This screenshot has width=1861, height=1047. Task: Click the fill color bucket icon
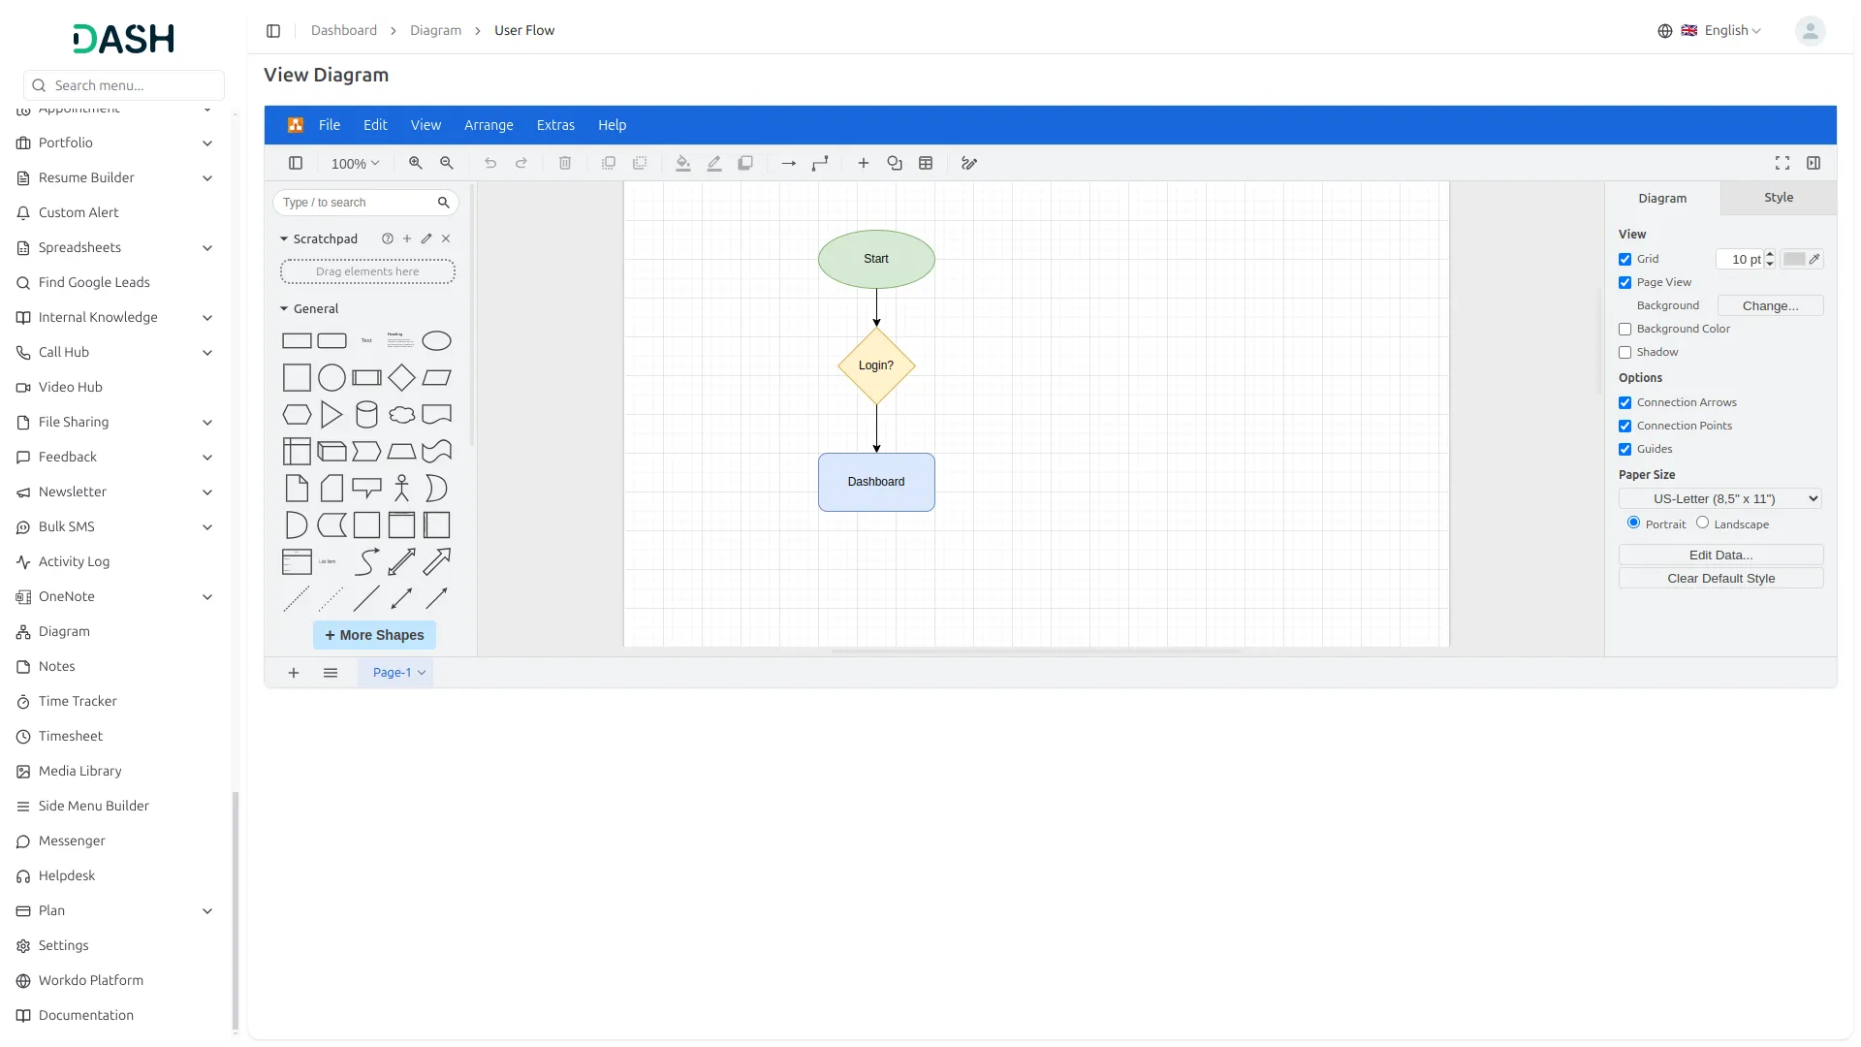[683, 164]
